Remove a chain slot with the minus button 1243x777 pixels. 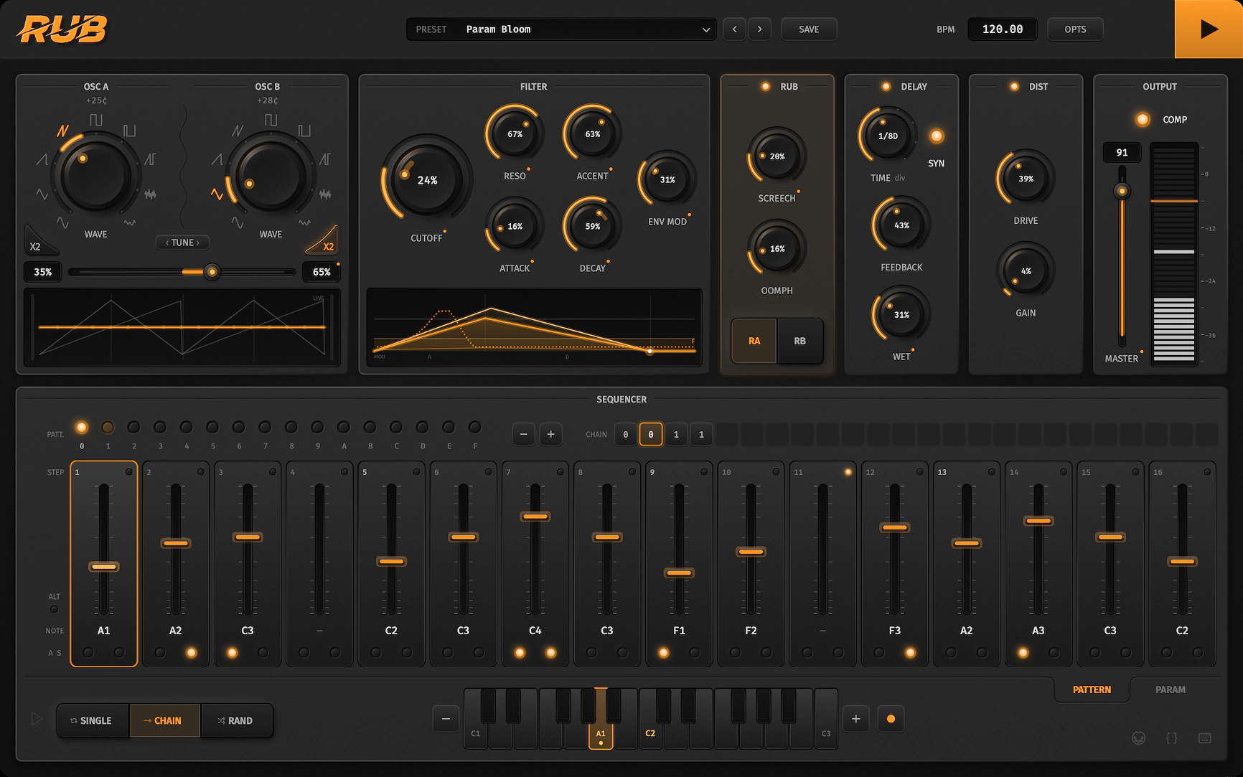[x=524, y=434]
